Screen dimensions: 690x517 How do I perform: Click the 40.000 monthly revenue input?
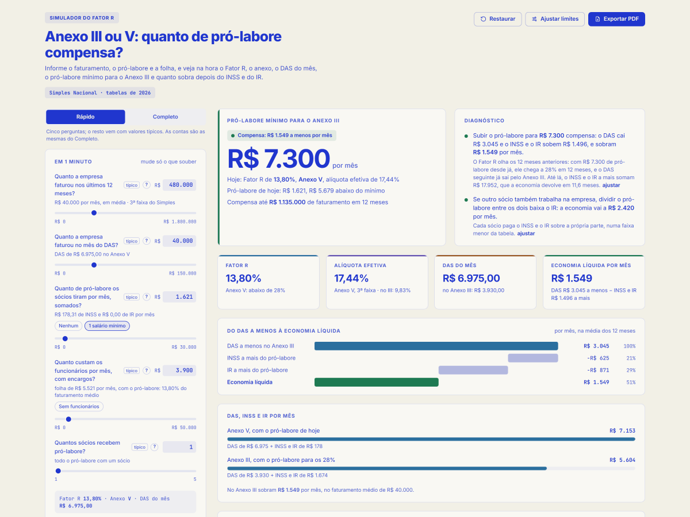click(x=179, y=241)
